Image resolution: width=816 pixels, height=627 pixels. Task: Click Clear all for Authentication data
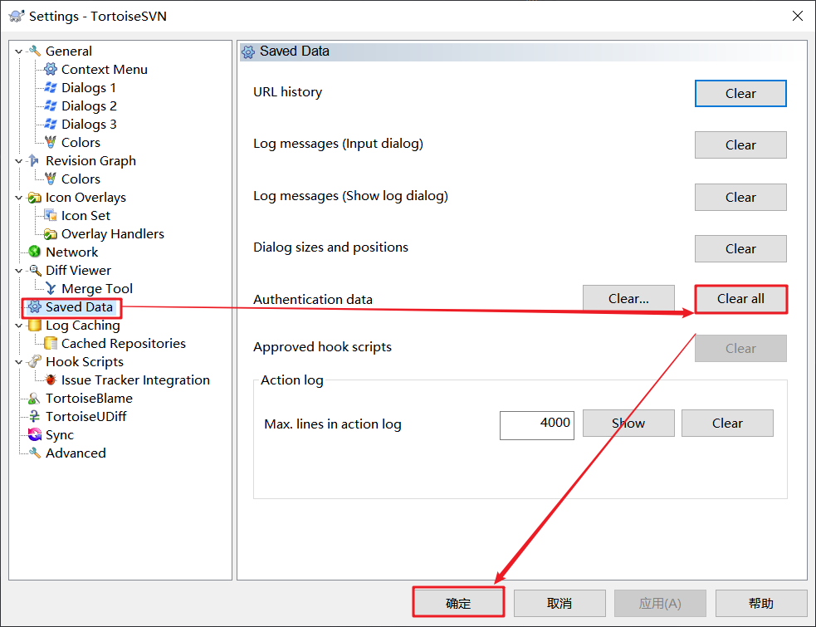click(x=740, y=298)
